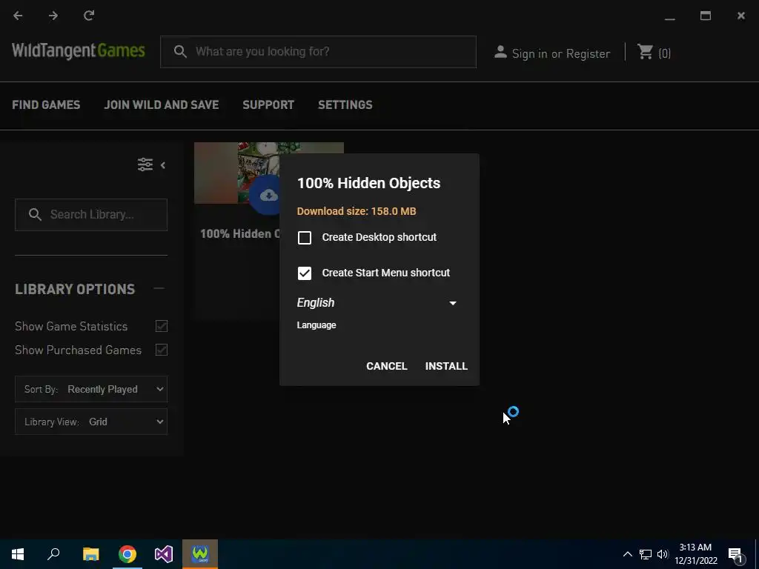Click the INSTALL button
Image resolution: width=759 pixels, height=569 pixels.
[x=446, y=366]
